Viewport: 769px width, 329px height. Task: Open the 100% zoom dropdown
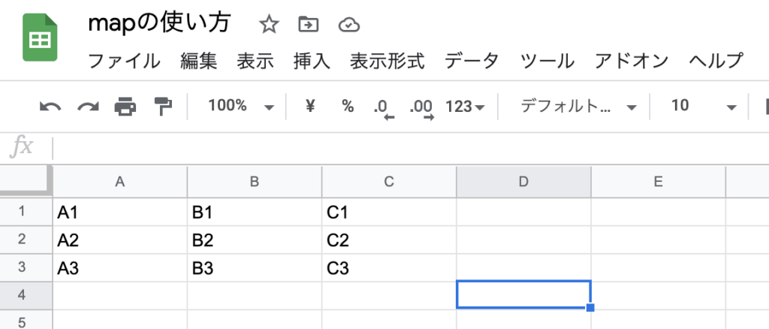pyautogui.click(x=241, y=106)
